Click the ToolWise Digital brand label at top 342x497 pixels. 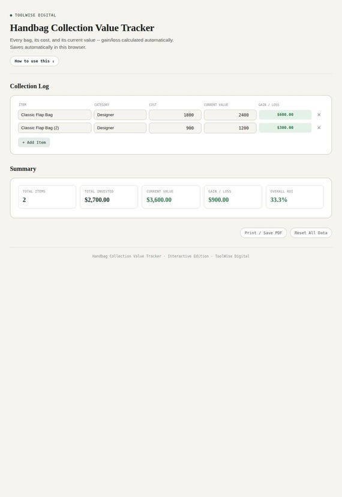[35, 15]
